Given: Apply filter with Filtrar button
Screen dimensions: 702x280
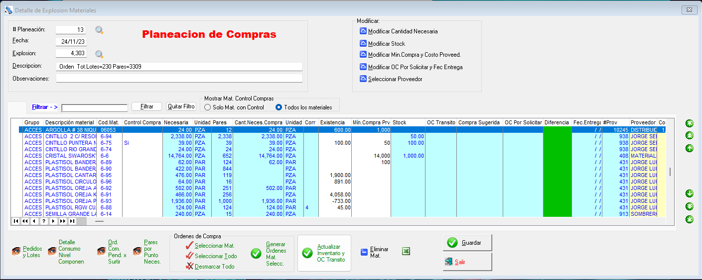Looking at the screenshot, I should pos(147,106).
